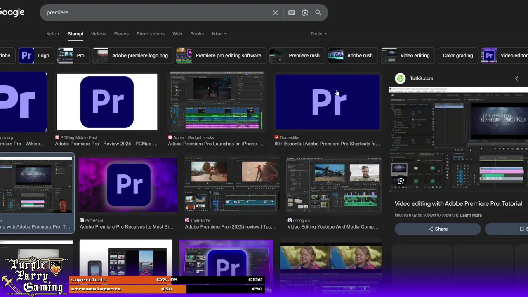Open Adobe Premiere Pro (2025) review result

point(230,227)
